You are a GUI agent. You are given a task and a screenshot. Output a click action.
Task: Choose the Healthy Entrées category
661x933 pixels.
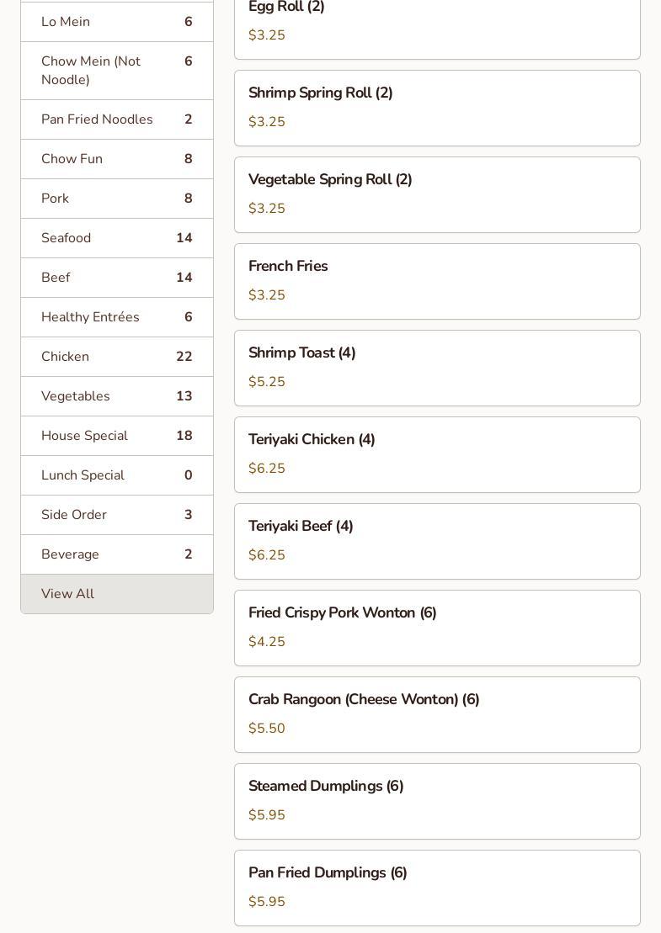pyautogui.click(x=116, y=317)
